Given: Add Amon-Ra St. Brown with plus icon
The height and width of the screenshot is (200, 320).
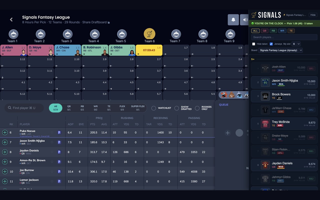Looking at the screenshot, I should [5, 162].
